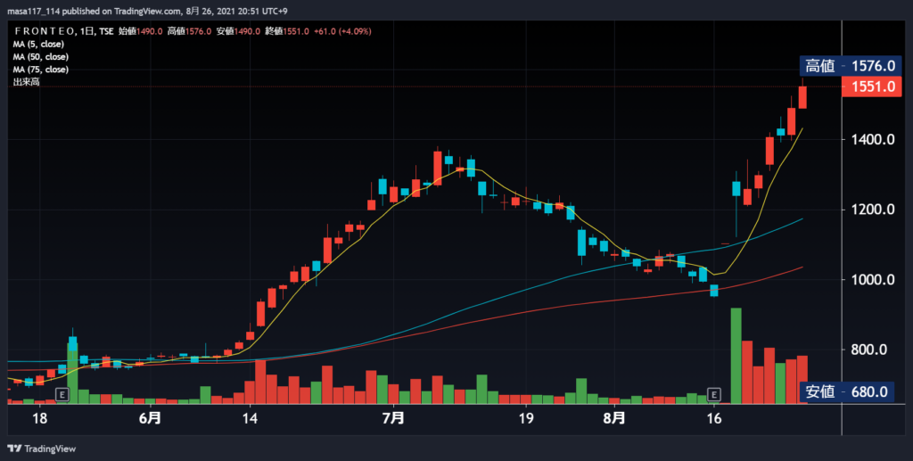Click the 6月 date axis label
Image resolution: width=913 pixels, height=461 pixels.
coord(150,418)
